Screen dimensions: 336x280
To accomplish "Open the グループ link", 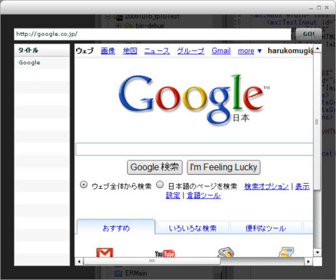I will click(190, 51).
